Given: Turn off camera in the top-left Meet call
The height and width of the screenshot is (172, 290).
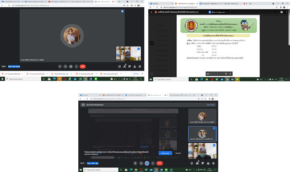Looking at the screenshot, I should 65,66.
